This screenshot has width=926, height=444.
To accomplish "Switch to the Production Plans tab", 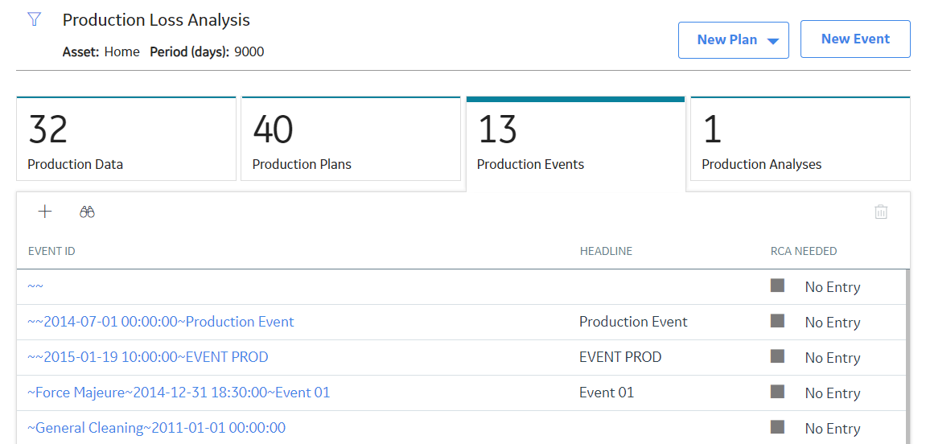I will coord(351,138).
